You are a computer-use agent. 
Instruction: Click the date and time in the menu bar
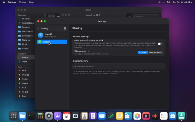[x=183, y=2]
